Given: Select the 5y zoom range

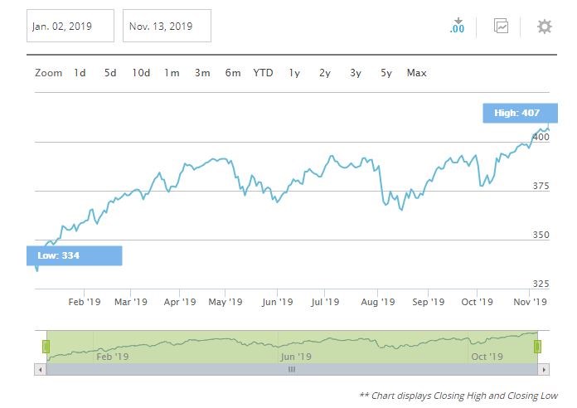Looking at the screenshot, I should pos(386,73).
